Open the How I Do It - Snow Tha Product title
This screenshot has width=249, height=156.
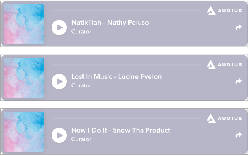(x=121, y=130)
